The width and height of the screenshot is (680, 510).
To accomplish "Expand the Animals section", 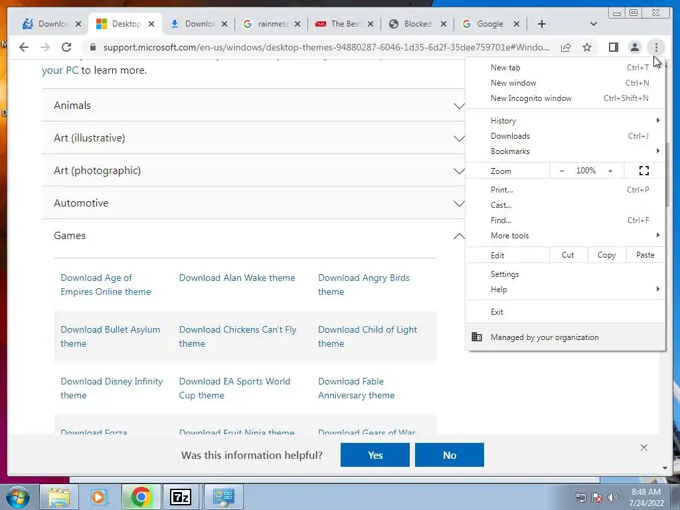I will click(253, 106).
